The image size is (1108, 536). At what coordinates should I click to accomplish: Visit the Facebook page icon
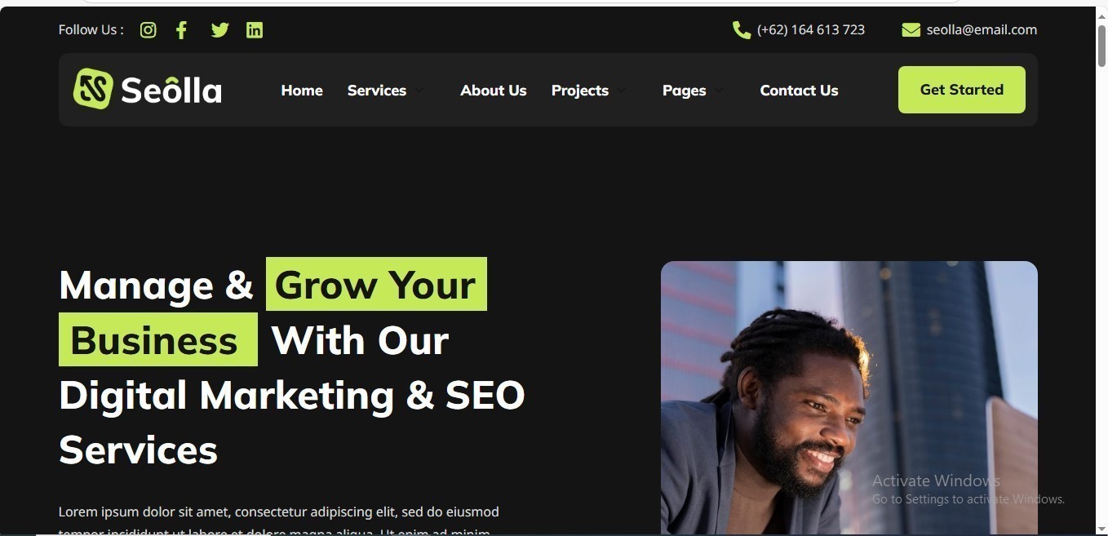(x=181, y=30)
